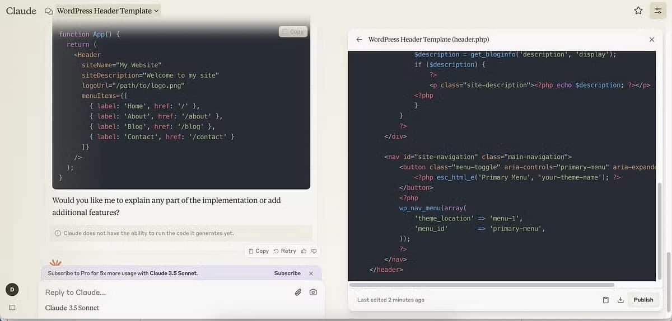Close the header.php artifact panel

tap(652, 40)
